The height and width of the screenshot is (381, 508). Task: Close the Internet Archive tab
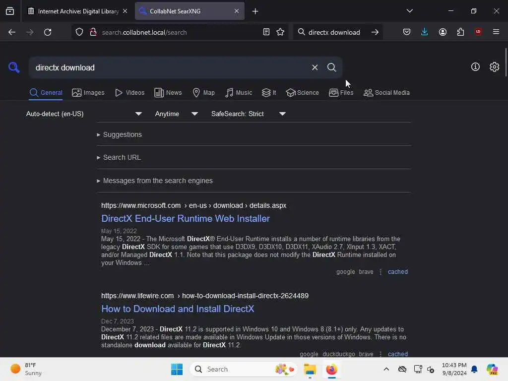[125, 11]
